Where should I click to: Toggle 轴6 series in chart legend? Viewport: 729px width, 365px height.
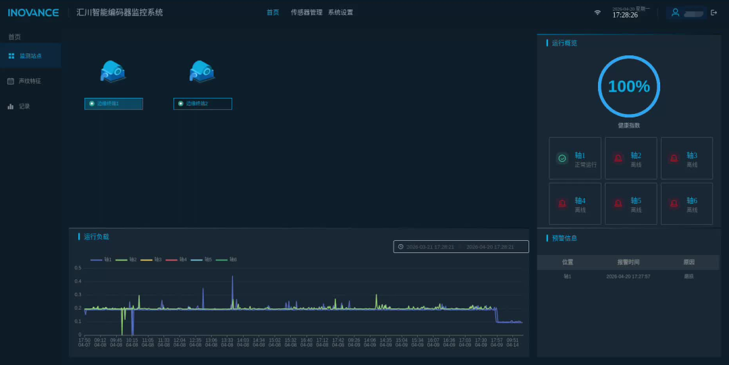click(x=226, y=260)
